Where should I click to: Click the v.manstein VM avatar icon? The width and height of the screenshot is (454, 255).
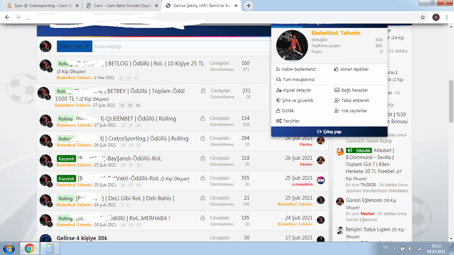pyautogui.click(x=321, y=180)
